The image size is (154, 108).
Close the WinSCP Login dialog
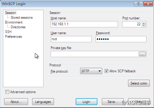pyautogui.click(x=148, y=4)
